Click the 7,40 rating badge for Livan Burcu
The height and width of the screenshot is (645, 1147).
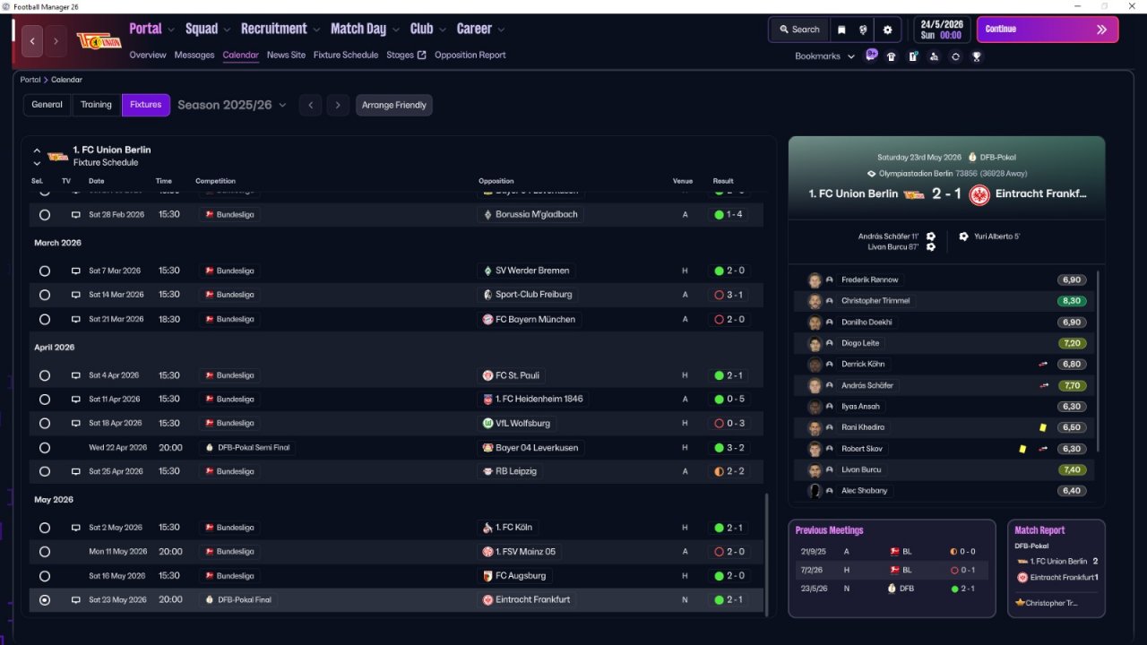click(1072, 470)
